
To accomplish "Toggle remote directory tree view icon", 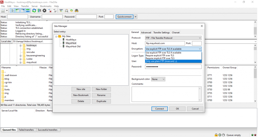I will [x=23, y=11].
